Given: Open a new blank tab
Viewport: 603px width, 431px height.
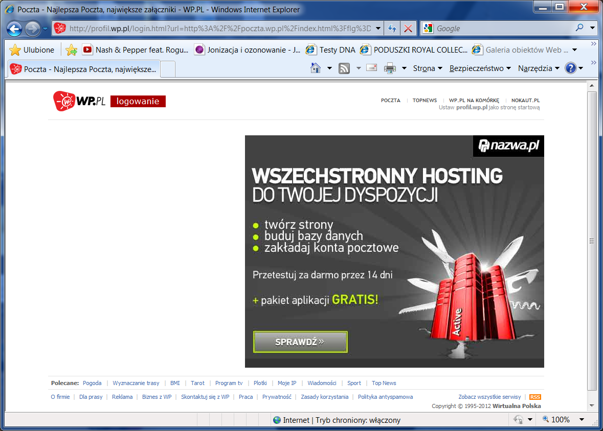Looking at the screenshot, I should [168, 69].
